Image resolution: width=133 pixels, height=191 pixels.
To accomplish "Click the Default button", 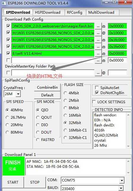I will [47, 95].
